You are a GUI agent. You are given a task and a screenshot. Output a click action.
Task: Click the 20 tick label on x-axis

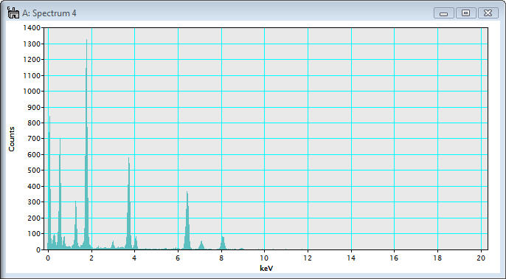tap(481, 258)
